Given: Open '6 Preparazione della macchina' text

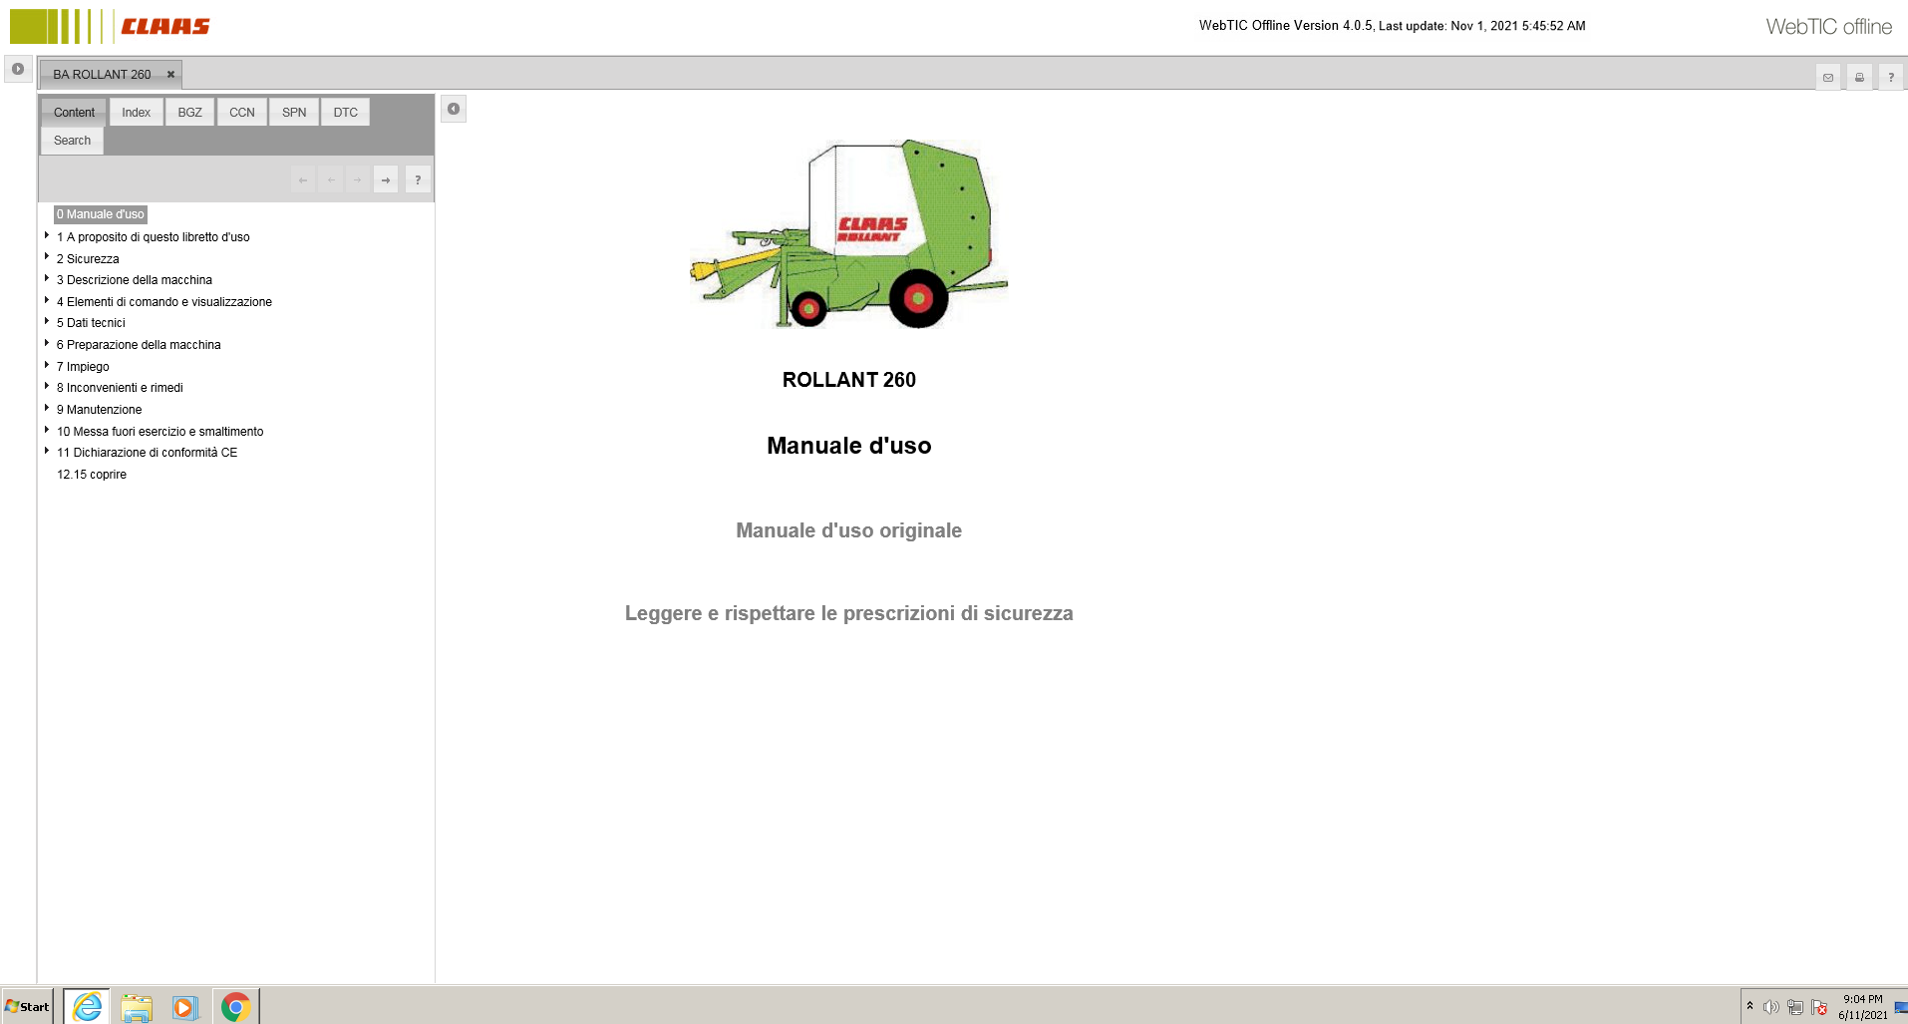Looking at the screenshot, I should click(x=139, y=345).
